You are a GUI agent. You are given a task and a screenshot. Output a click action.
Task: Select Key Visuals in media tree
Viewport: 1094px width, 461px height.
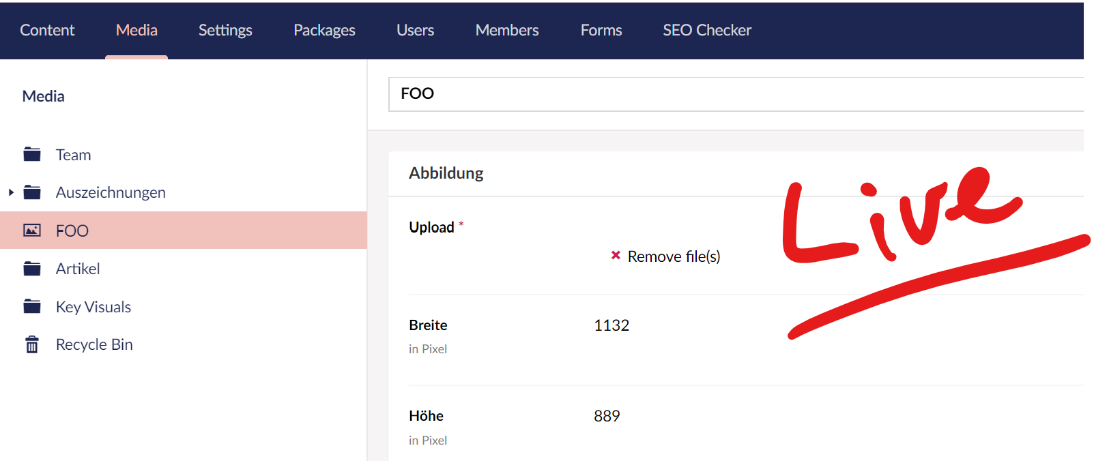93,307
